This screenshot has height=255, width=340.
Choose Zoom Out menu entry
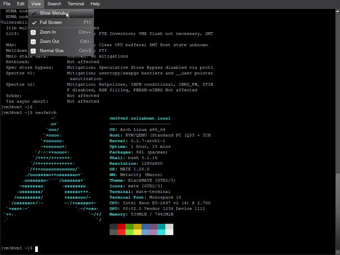(61, 42)
